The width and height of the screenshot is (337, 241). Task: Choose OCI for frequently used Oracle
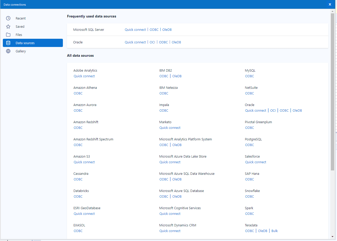(152, 42)
